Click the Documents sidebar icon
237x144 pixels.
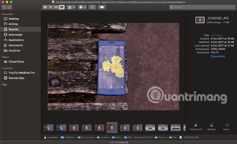5,45
